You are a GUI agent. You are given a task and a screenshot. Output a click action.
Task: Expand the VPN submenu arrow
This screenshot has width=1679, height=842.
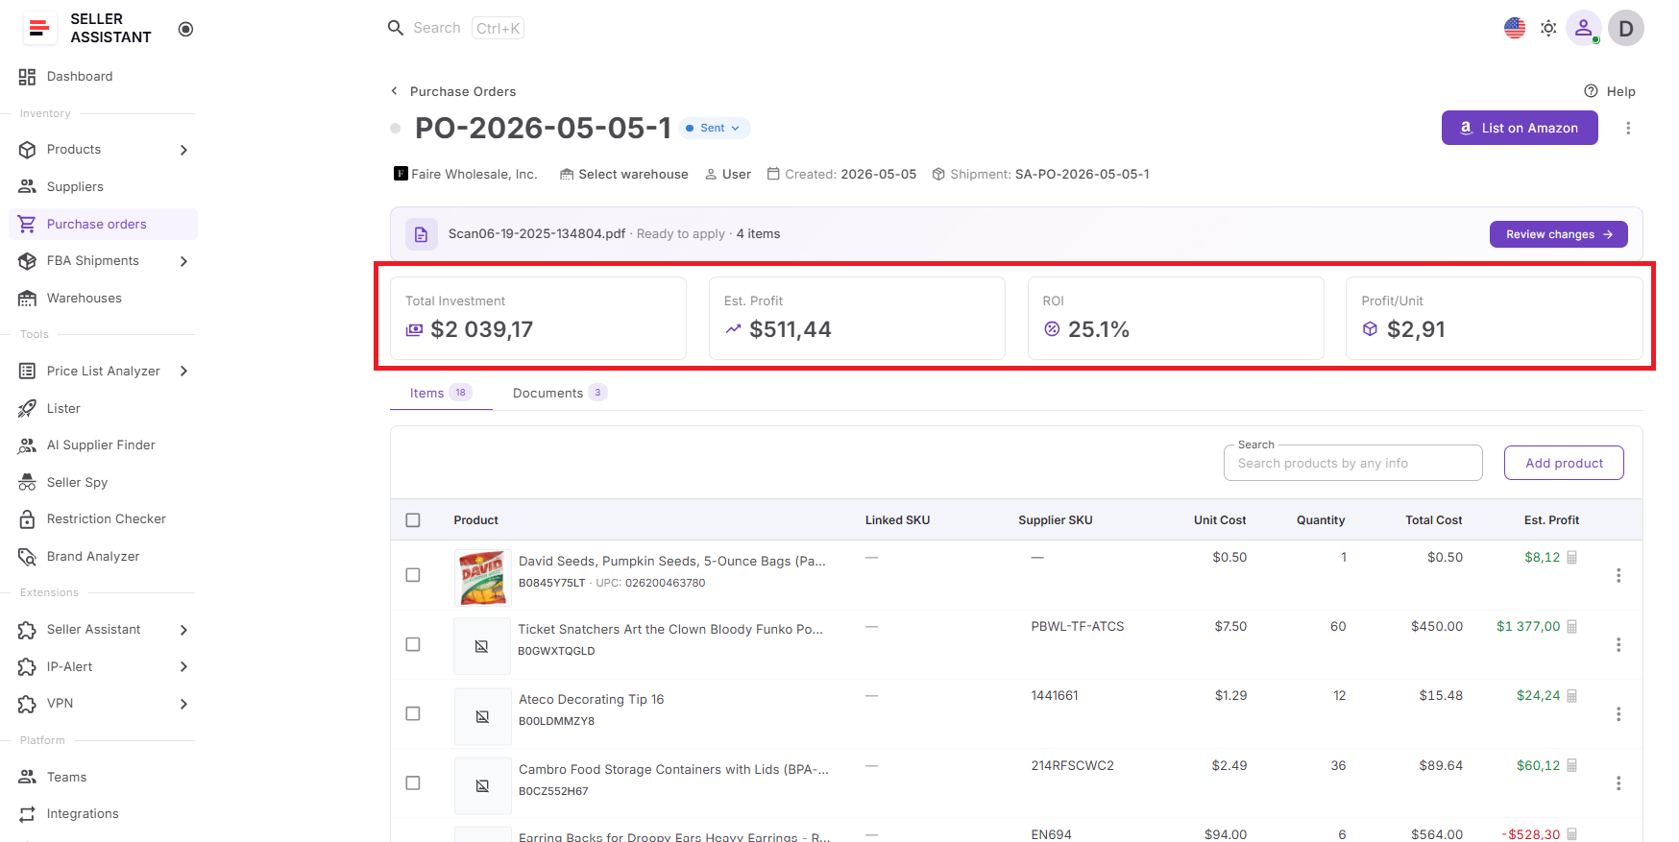183,704
